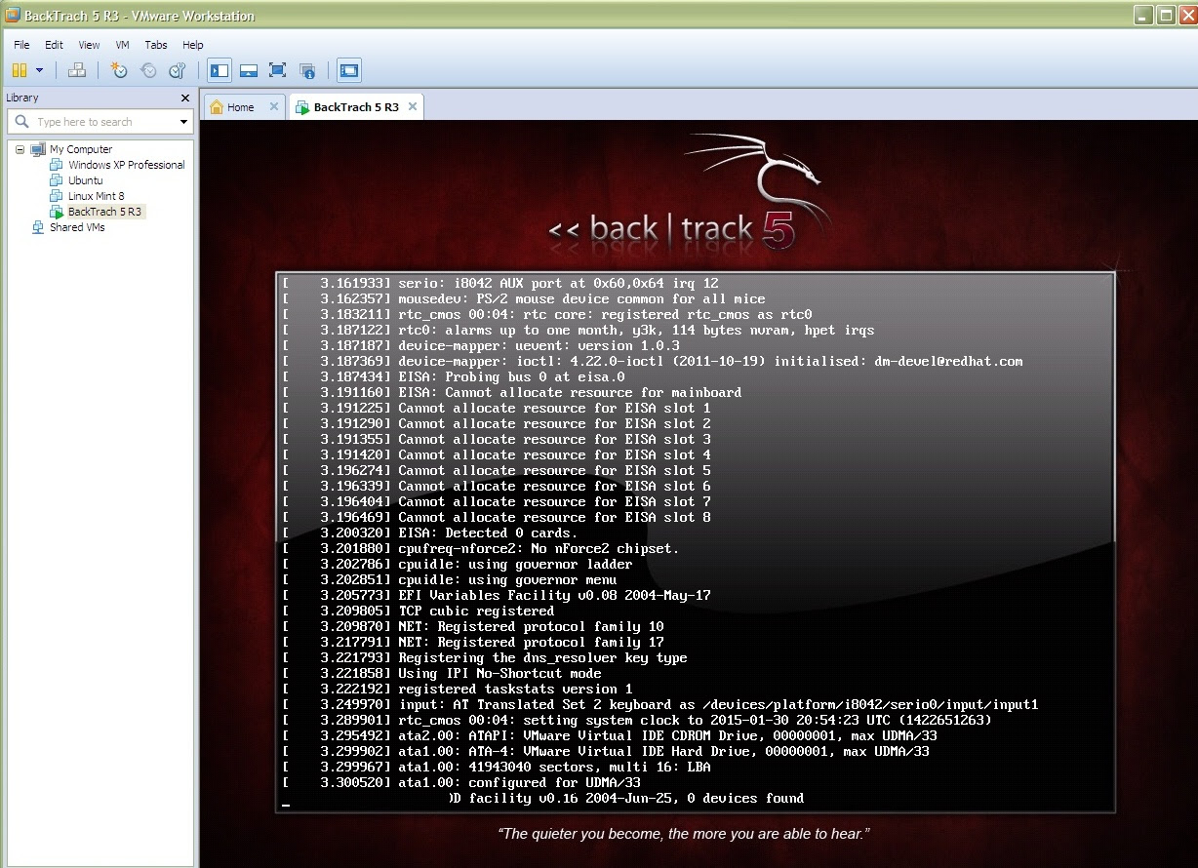Revert the virtual machine to snapshot
The width and height of the screenshot is (1198, 868).
point(148,70)
